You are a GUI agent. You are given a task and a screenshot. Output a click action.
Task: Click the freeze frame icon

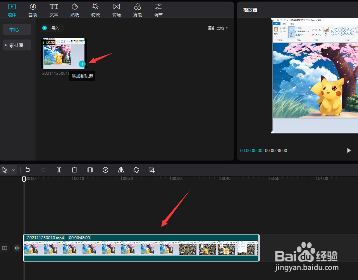[x=90, y=170]
